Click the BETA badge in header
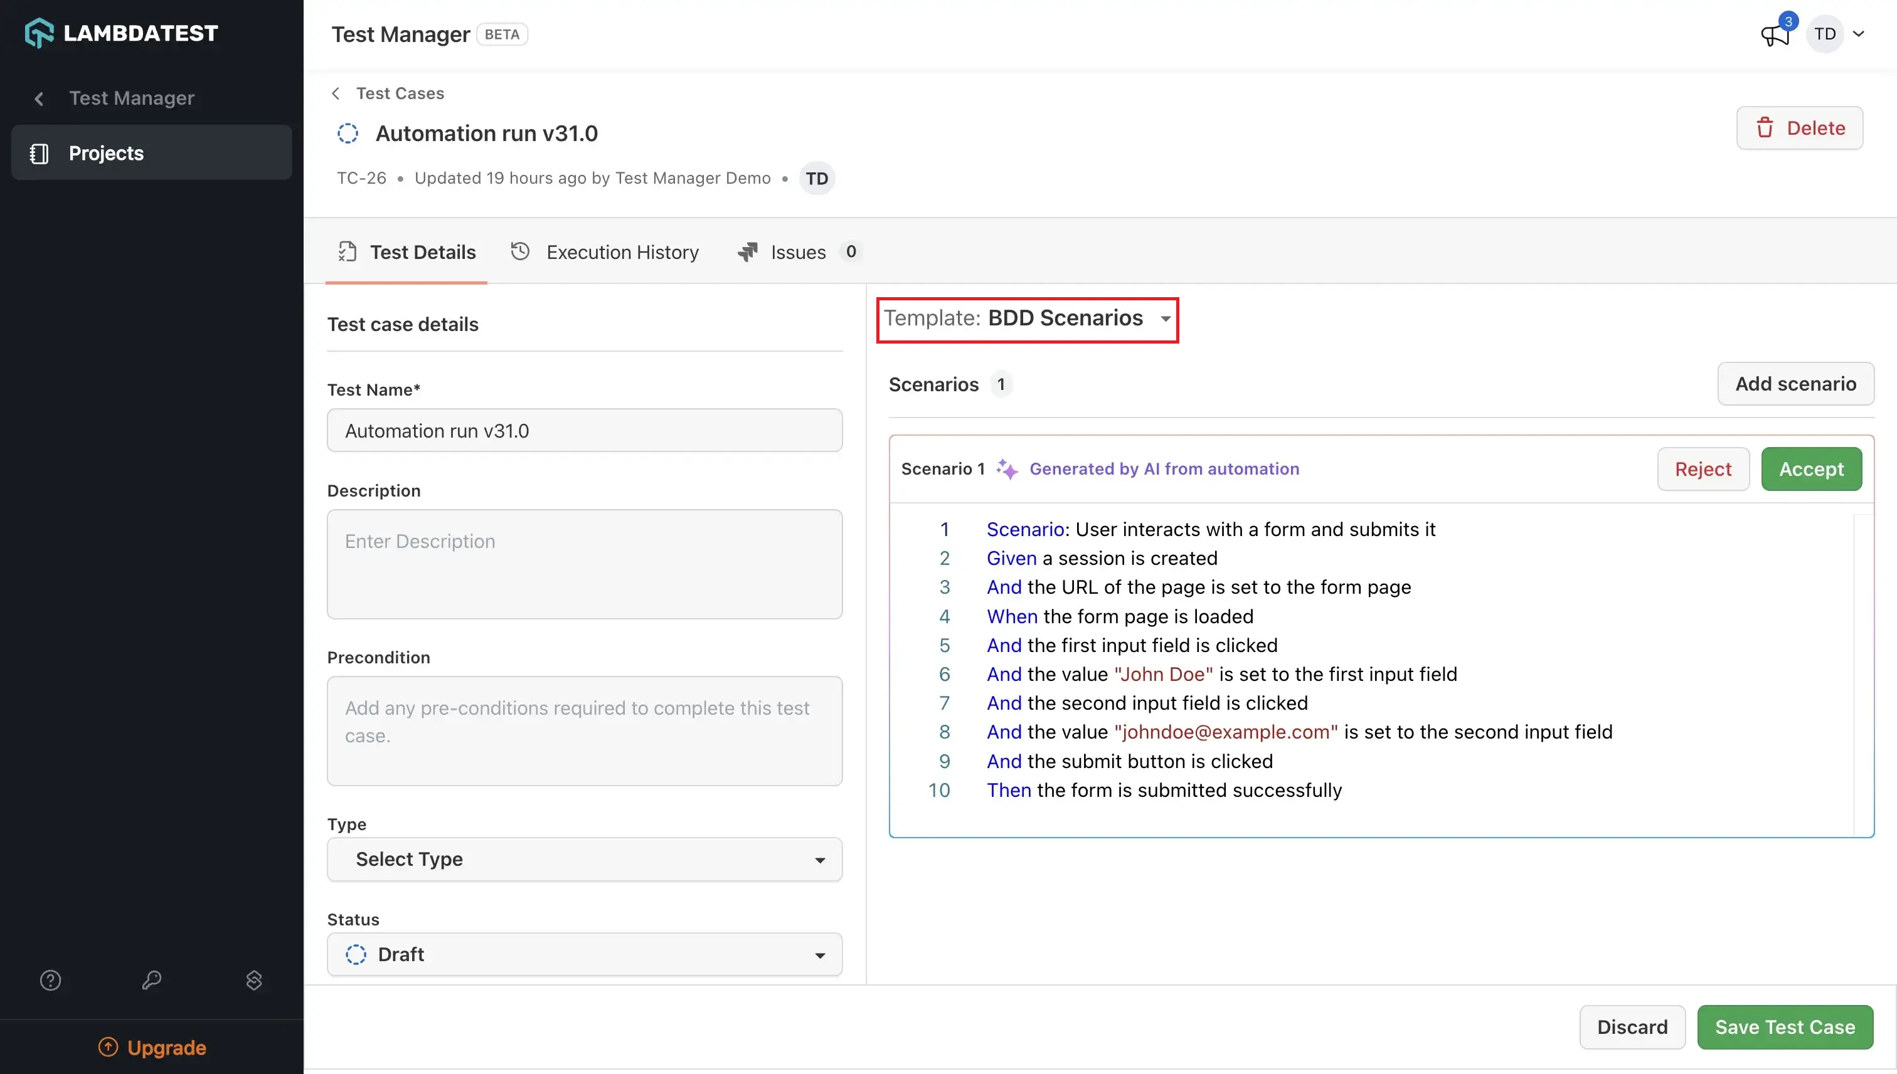This screenshot has width=1897, height=1074. [502, 34]
